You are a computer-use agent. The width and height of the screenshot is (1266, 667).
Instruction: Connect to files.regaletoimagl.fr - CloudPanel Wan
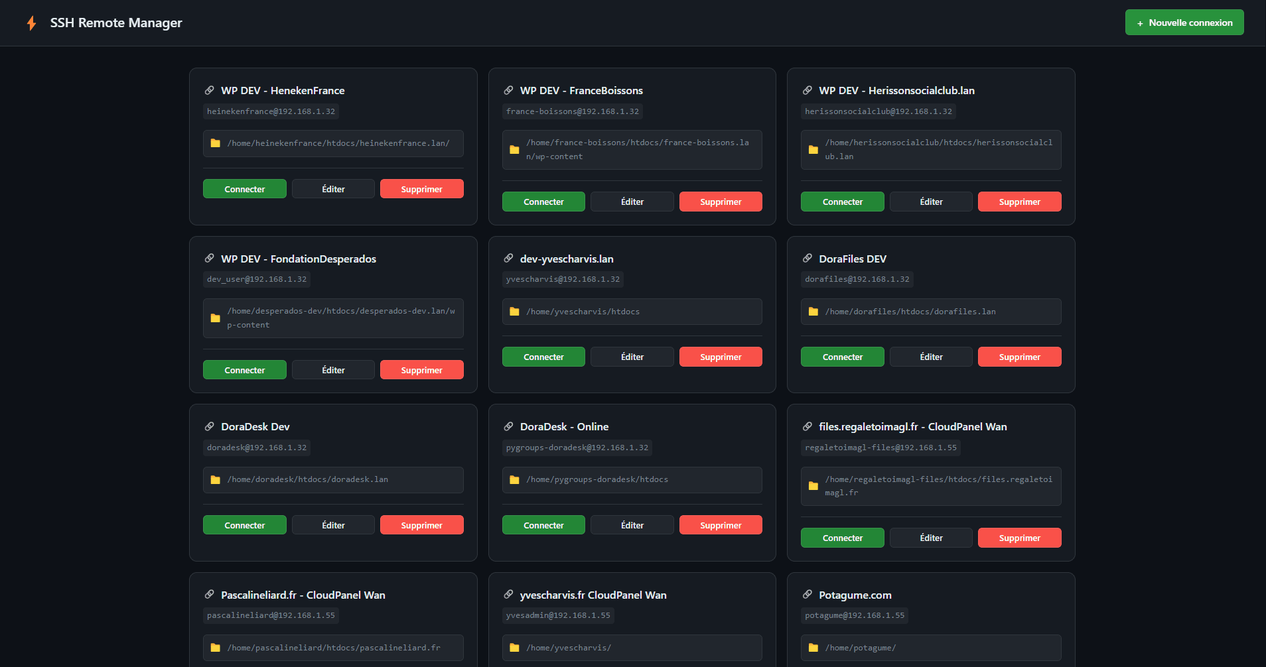pyautogui.click(x=842, y=538)
